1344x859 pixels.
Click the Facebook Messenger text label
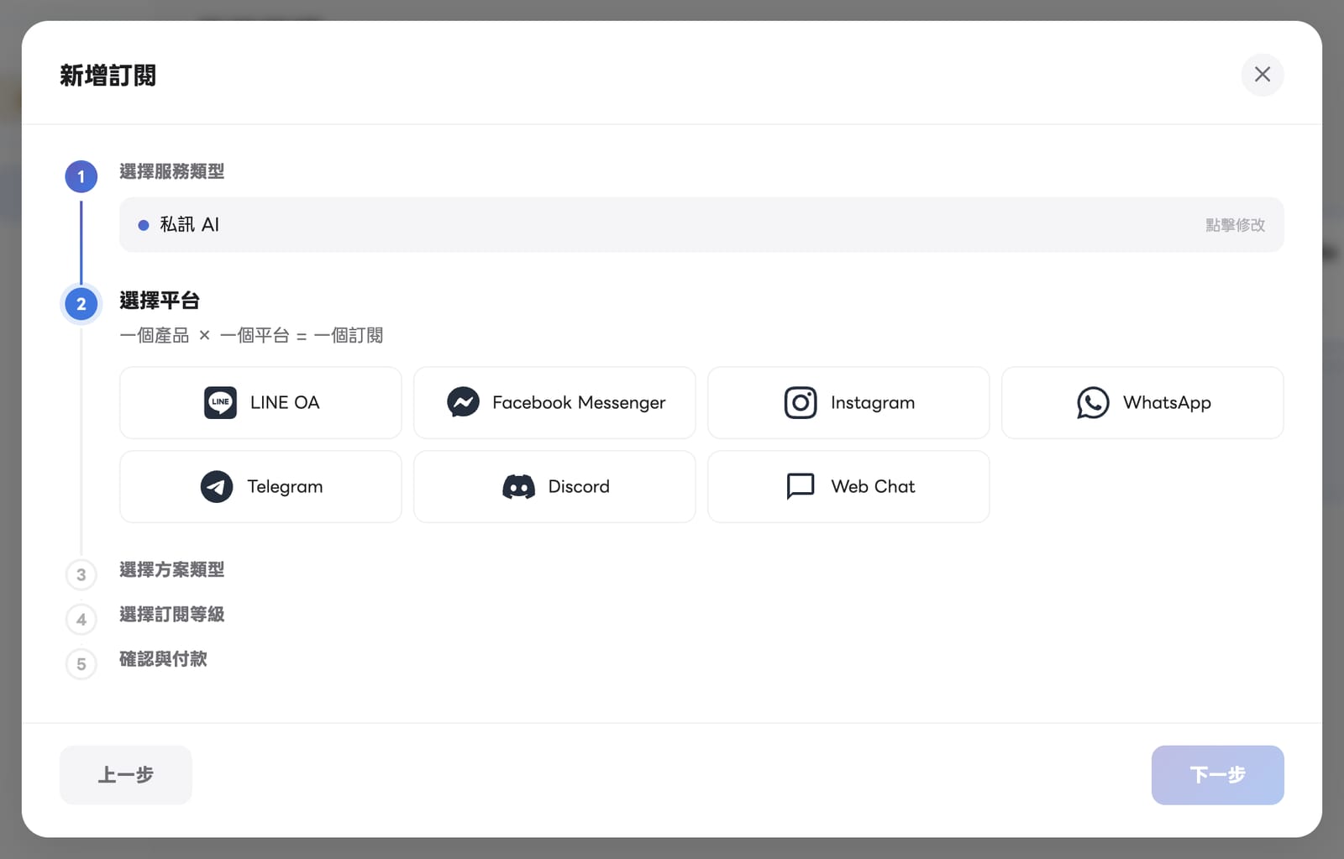tap(579, 403)
